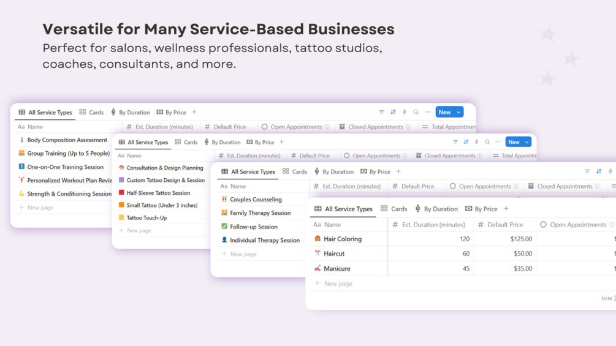This screenshot has height=346, width=616.
Task: Open the Family Therapy Session row
Action: point(260,212)
